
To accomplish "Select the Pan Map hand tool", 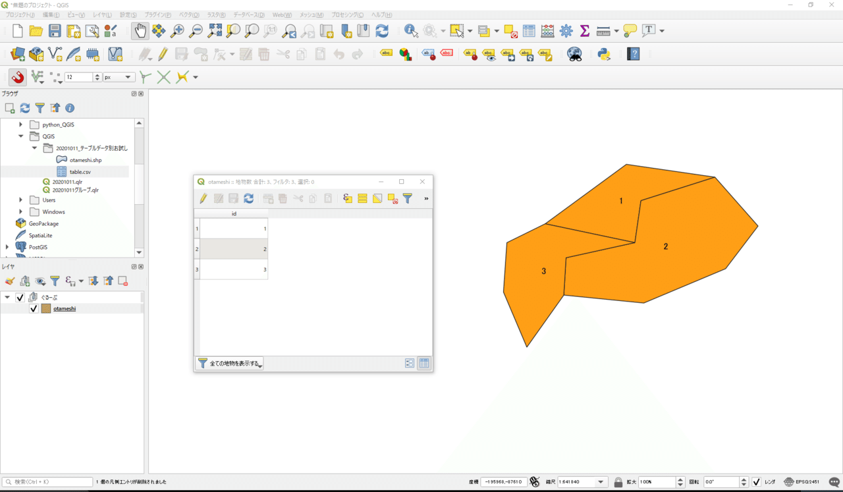I will click(x=140, y=31).
